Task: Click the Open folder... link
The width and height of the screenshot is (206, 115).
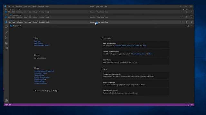Action: pyautogui.click(x=39, y=43)
